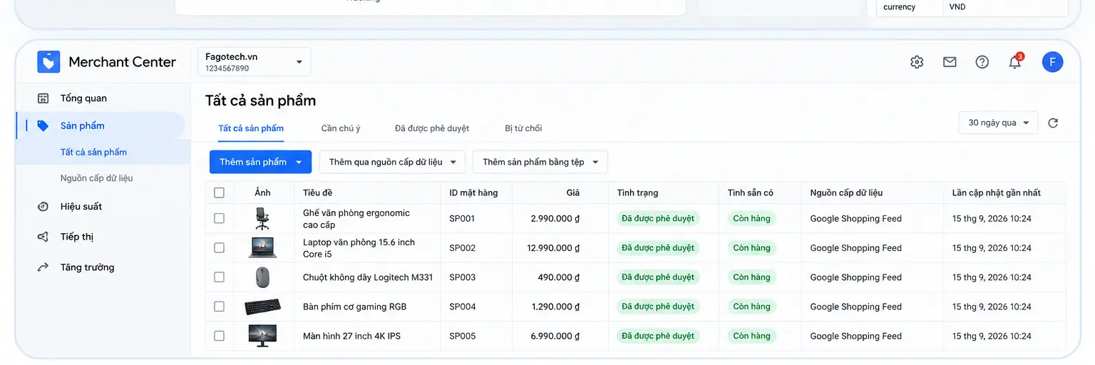Check the box for row SP003
This screenshot has height=365, width=1095.
[219, 277]
